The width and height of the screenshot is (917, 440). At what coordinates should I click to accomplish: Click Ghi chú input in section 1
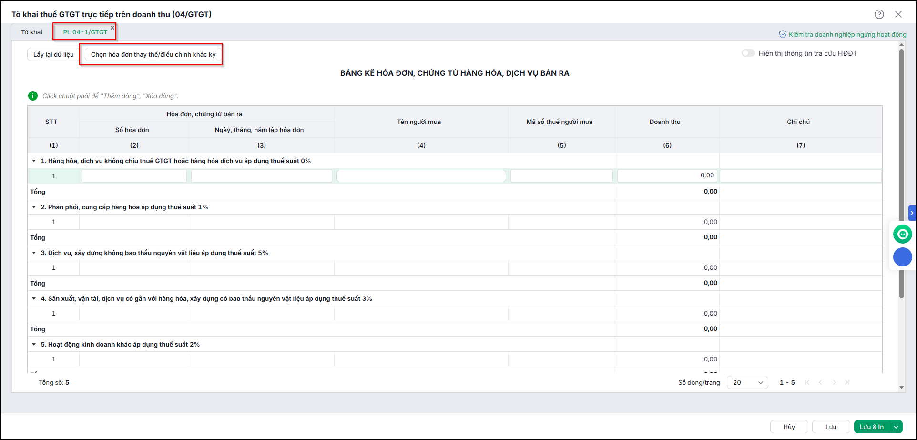[x=801, y=176]
